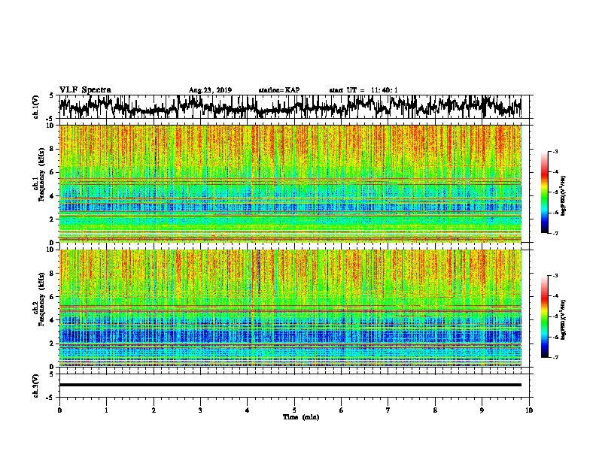Select the date text "Aug.23, 2019"
This screenshot has width=596, height=460.
click(x=210, y=90)
